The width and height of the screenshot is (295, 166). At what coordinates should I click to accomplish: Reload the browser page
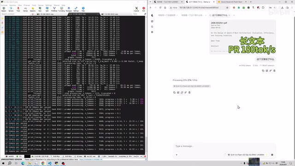click(160, 7)
